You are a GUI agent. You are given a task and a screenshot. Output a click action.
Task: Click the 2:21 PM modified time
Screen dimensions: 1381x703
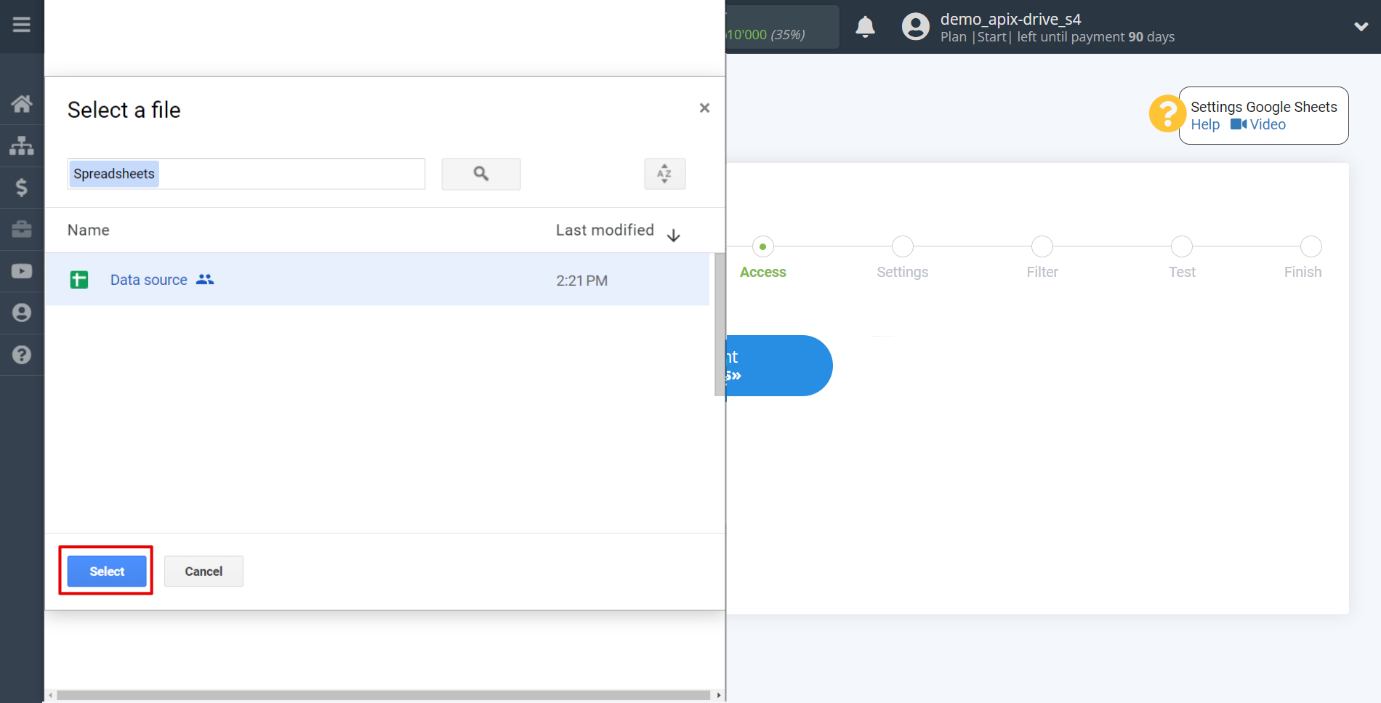(582, 281)
